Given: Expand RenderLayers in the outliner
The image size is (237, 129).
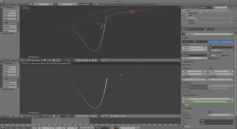Looking at the screenshot, I should click(185, 13).
